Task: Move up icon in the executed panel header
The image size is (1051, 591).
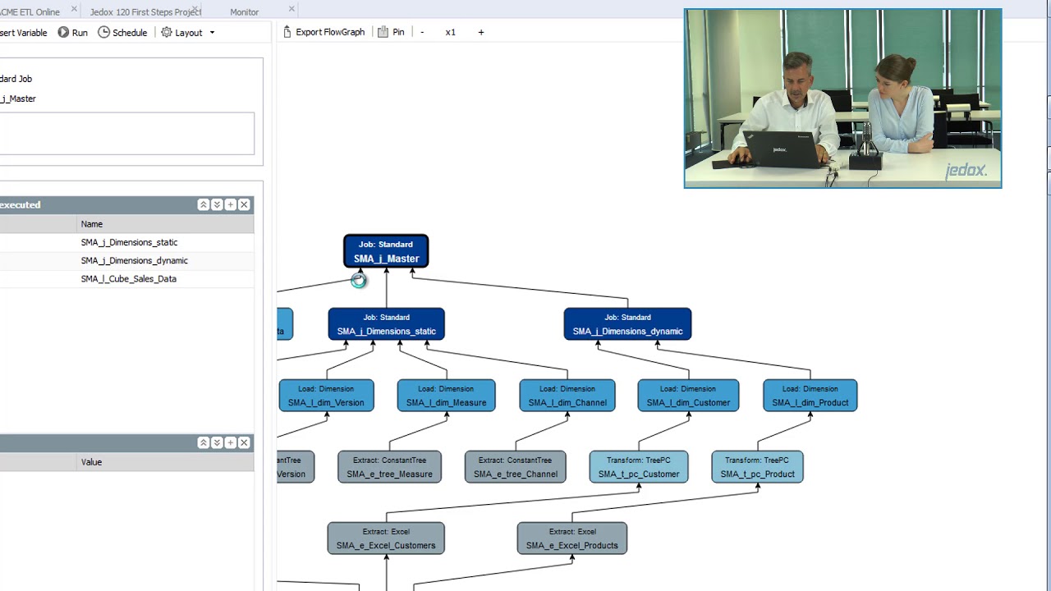Action: coord(203,204)
